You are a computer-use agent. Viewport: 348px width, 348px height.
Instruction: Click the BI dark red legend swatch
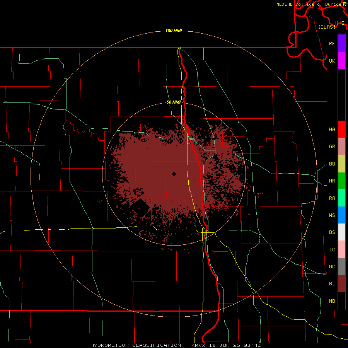pyautogui.click(x=341, y=284)
